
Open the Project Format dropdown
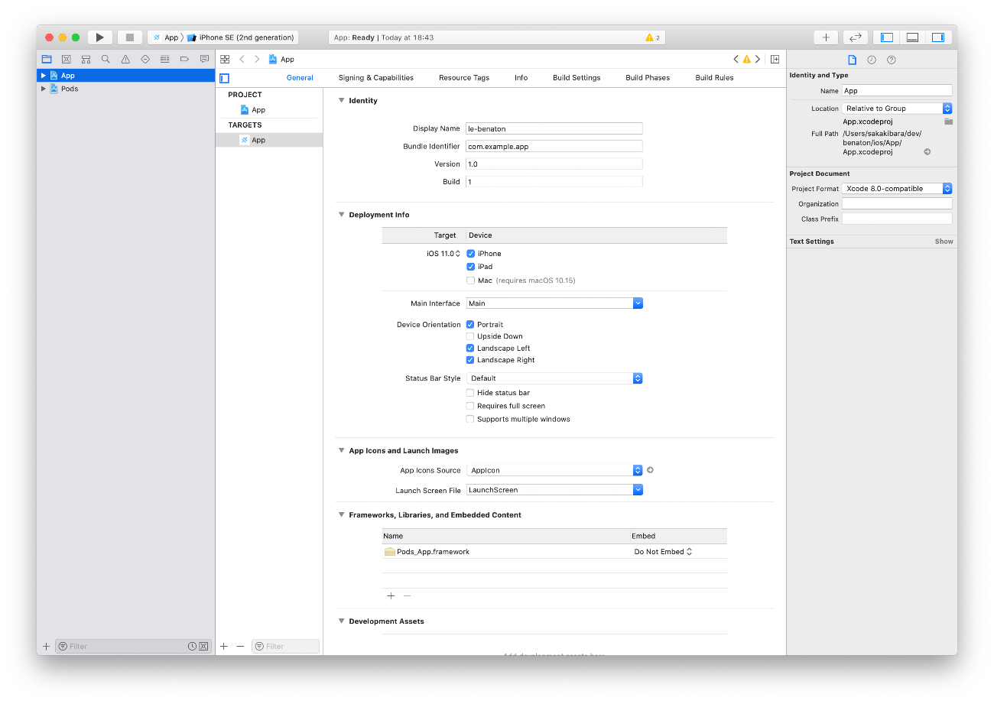(897, 189)
